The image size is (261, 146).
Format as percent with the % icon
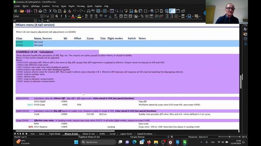(x=142, y=16)
